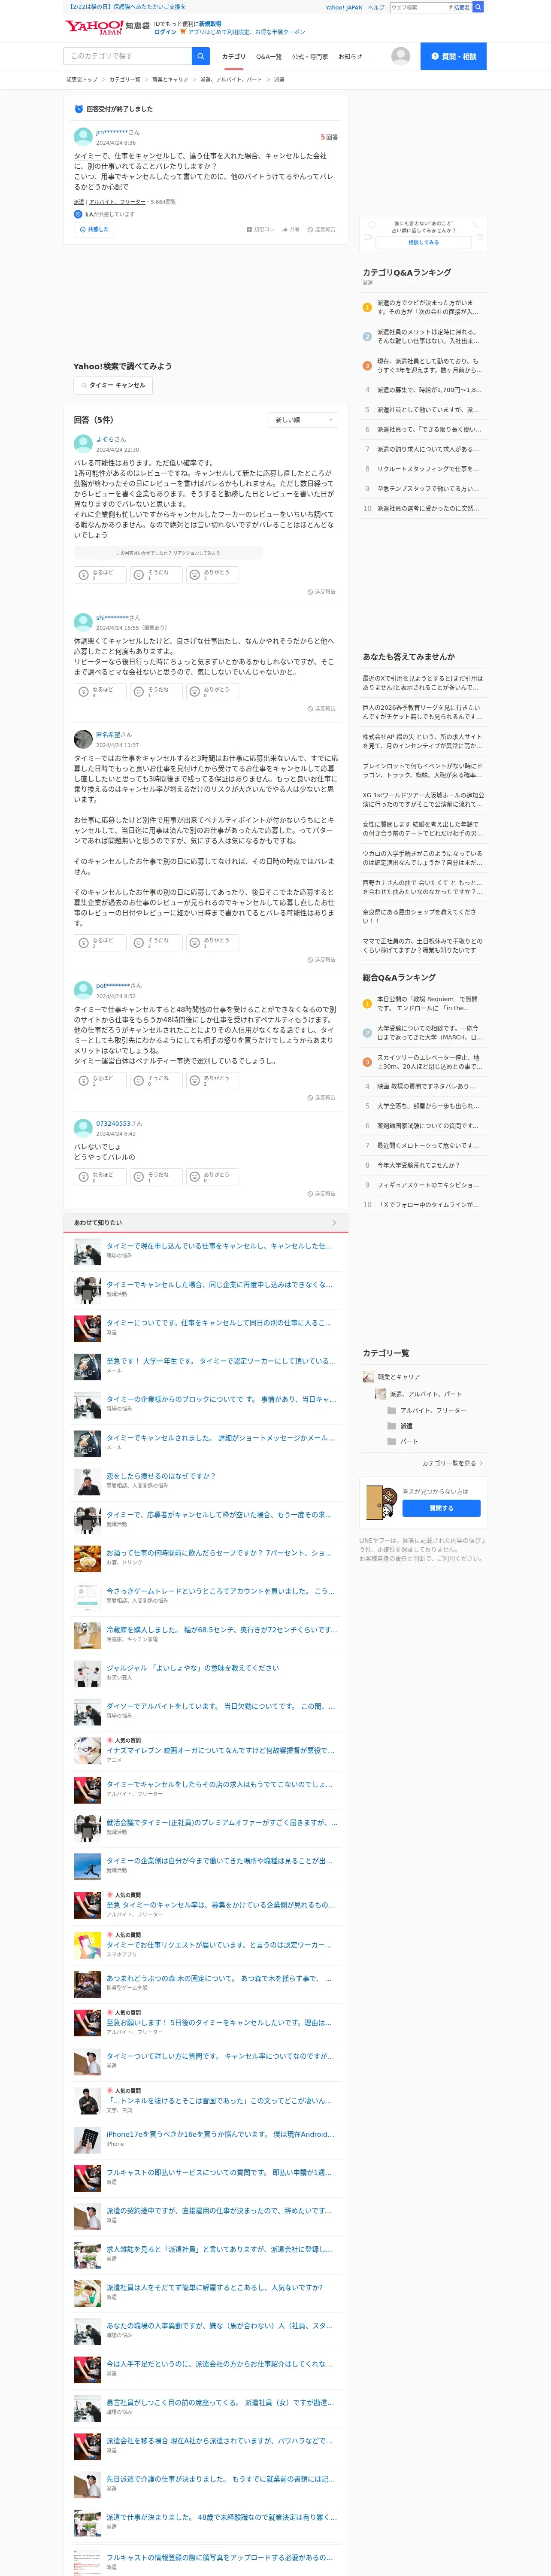Click the 派遣 tag under the question
The image size is (551, 2576).
tap(78, 201)
